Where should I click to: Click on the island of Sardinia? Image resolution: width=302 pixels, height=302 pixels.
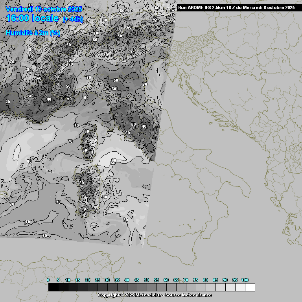click(x=87, y=189)
